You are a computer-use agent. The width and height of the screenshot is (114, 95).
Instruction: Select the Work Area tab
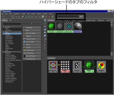coord(51,58)
